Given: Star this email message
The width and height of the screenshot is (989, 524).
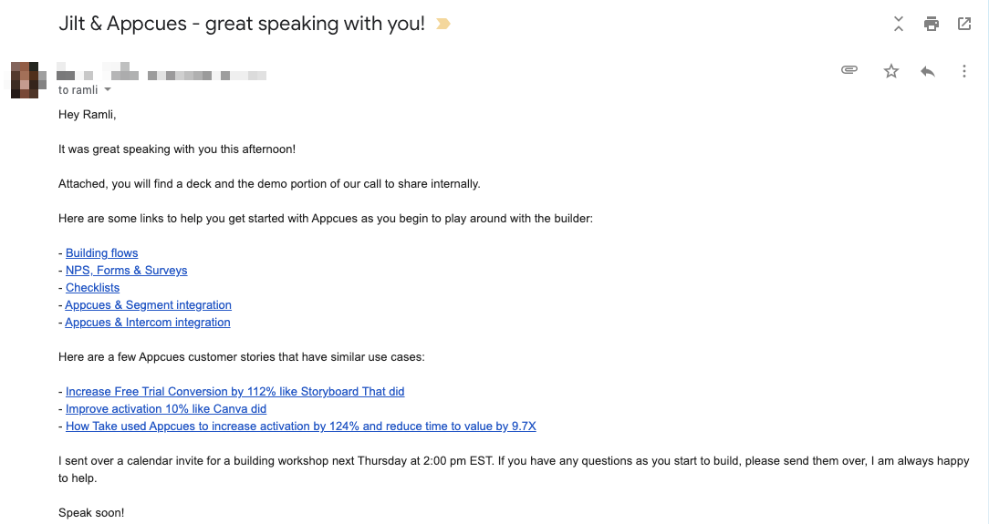Looking at the screenshot, I should (891, 71).
